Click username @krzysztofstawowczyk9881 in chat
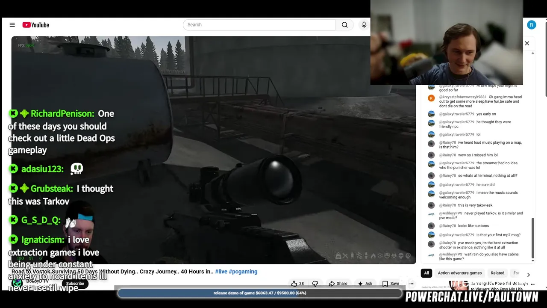The width and height of the screenshot is (547, 308). [x=463, y=97]
